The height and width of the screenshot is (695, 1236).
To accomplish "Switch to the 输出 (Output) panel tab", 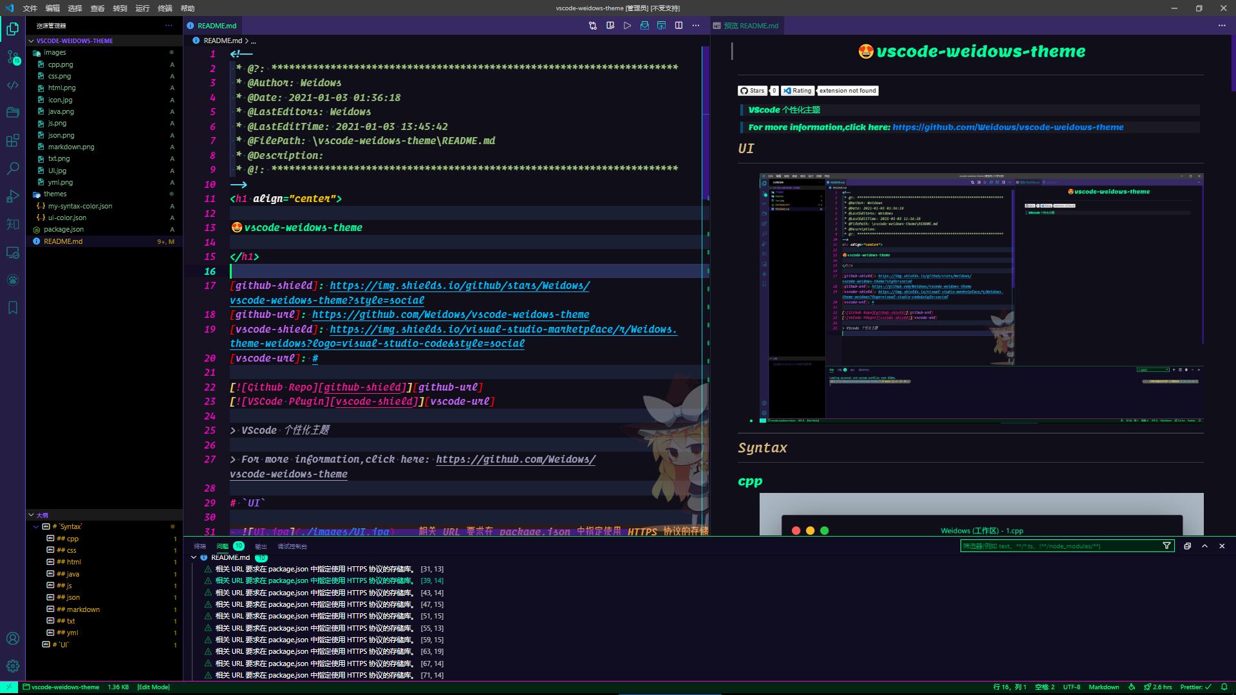I will [261, 546].
